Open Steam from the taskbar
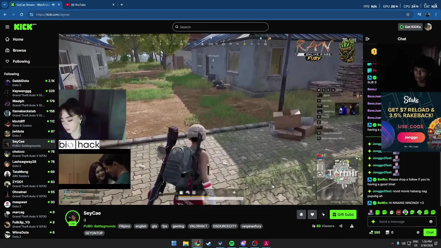This screenshot has width=441, height=248. coord(208,244)
